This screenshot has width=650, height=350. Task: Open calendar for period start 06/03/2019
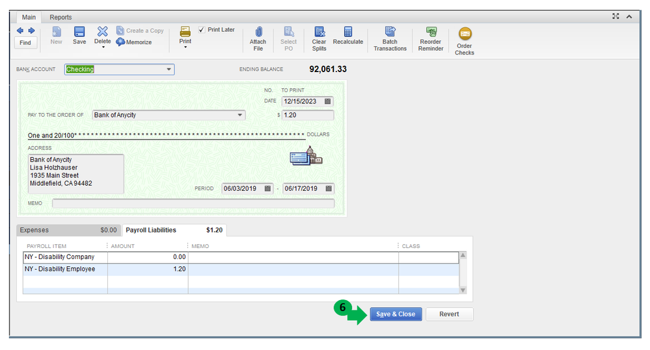[x=267, y=189]
